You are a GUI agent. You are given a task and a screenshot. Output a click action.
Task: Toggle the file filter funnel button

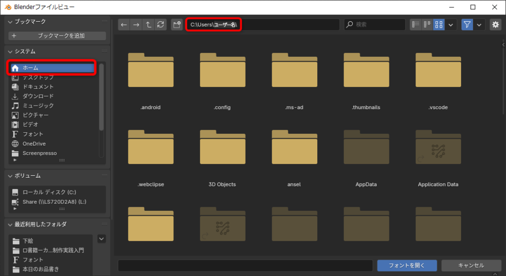467,25
